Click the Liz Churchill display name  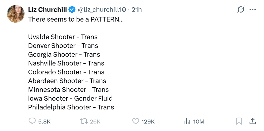[48, 10]
